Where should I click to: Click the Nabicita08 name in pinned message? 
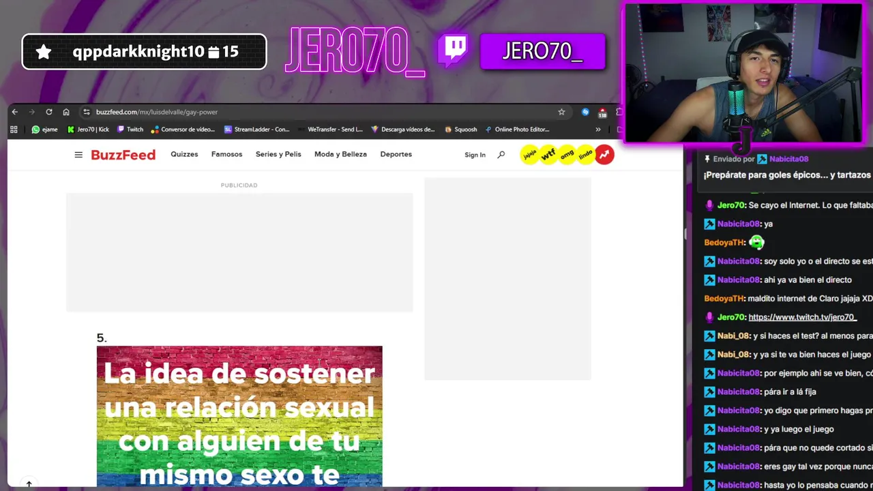coord(788,159)
